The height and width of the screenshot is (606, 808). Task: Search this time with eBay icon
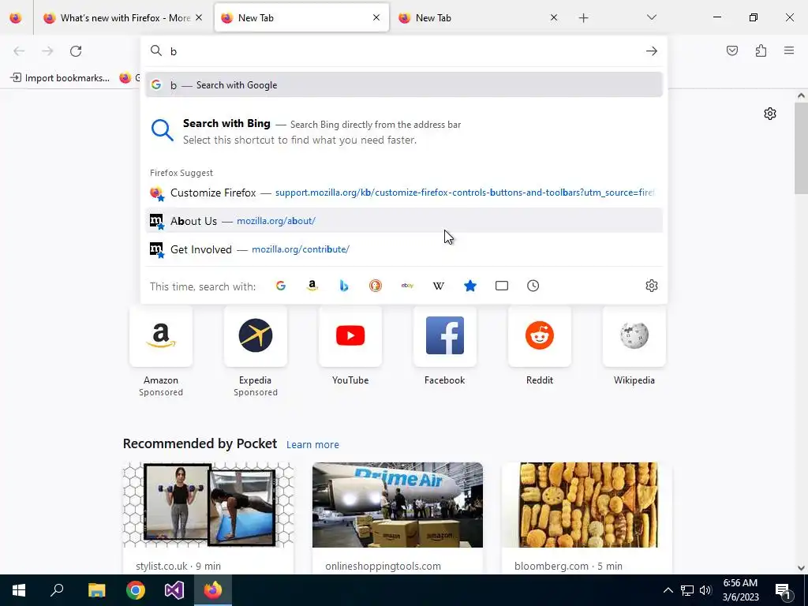[x=407, y=286]
